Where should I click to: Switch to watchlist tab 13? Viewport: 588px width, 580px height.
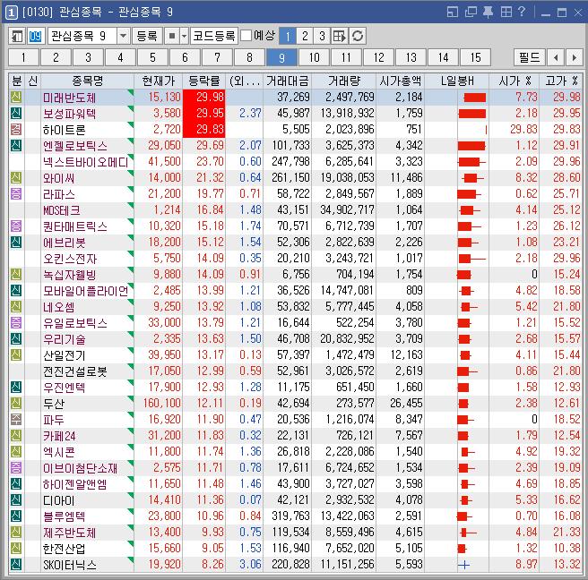pos(411,57)
